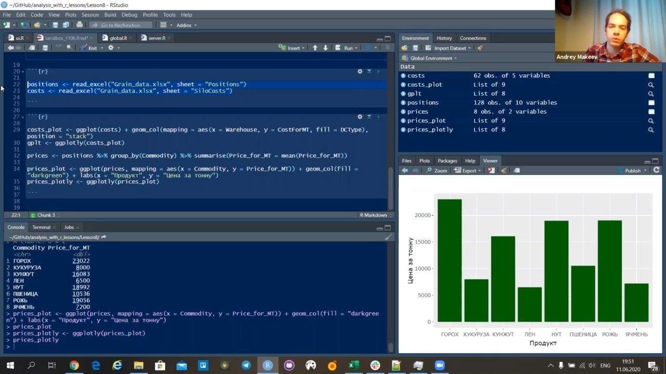
Task: Go back to previous source location
Action: pyautogui.click(x=10, y=48)
